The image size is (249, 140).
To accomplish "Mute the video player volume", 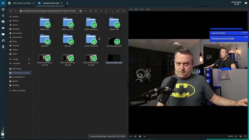I will pyautogui.click(x=241, y=136).
